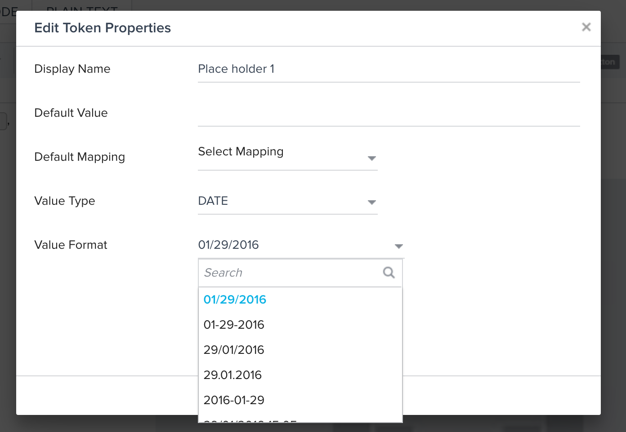Close the Edit Token Properties dialog

pos(586,27)
